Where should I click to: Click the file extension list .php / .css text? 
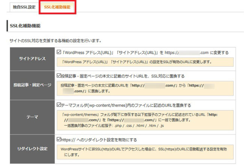tap(114, 126)
